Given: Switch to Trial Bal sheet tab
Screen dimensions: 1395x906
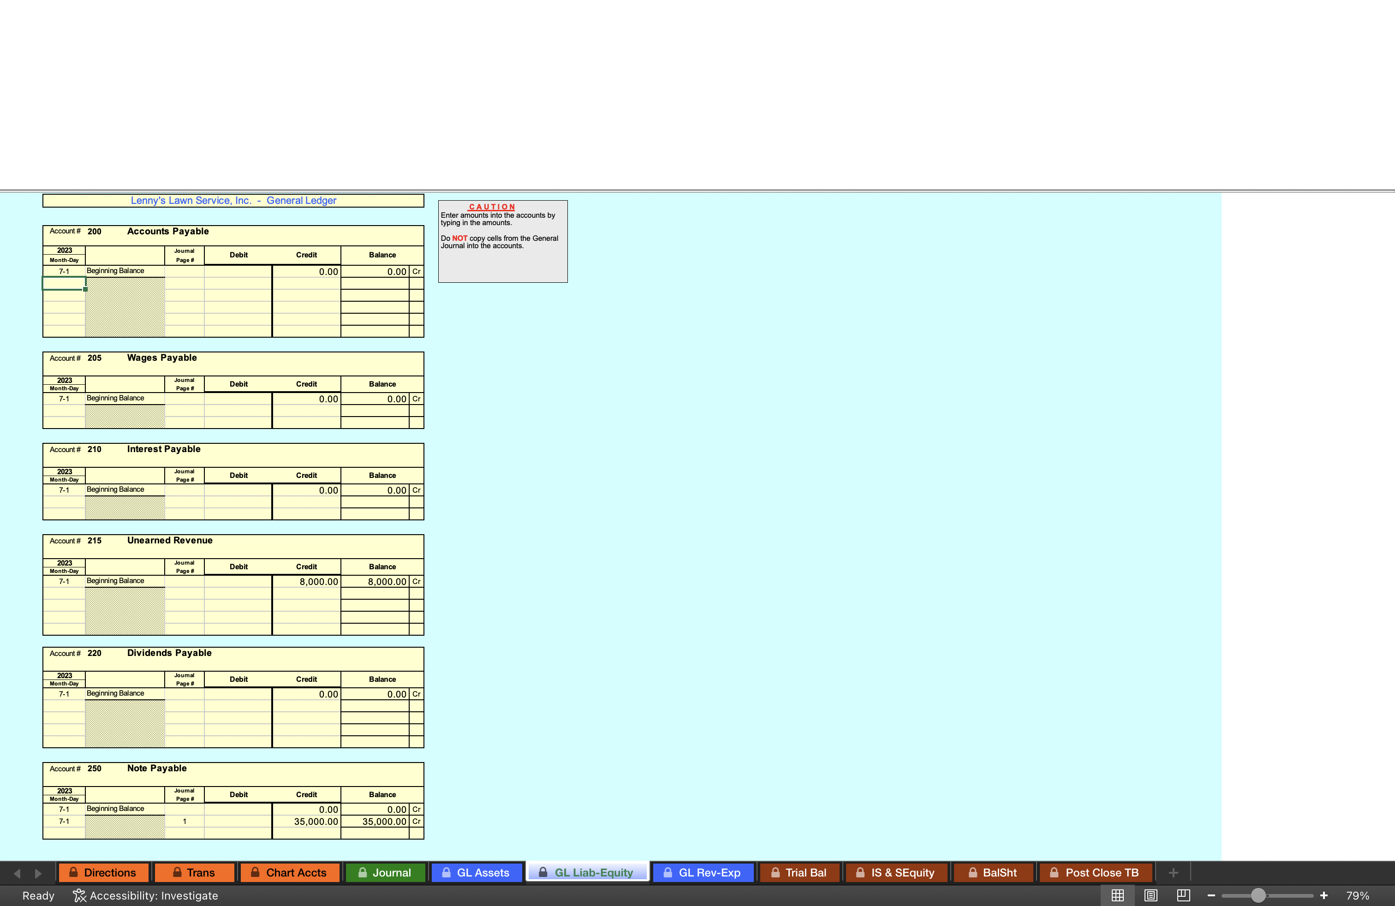Looking at the screenshot, I should click(x=799, y=873).
